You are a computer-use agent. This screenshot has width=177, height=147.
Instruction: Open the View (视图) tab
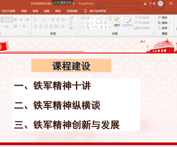pos(46,11)
